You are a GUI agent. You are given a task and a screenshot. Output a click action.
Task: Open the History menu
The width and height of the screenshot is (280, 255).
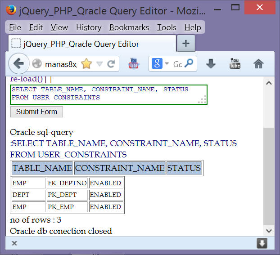89,27
